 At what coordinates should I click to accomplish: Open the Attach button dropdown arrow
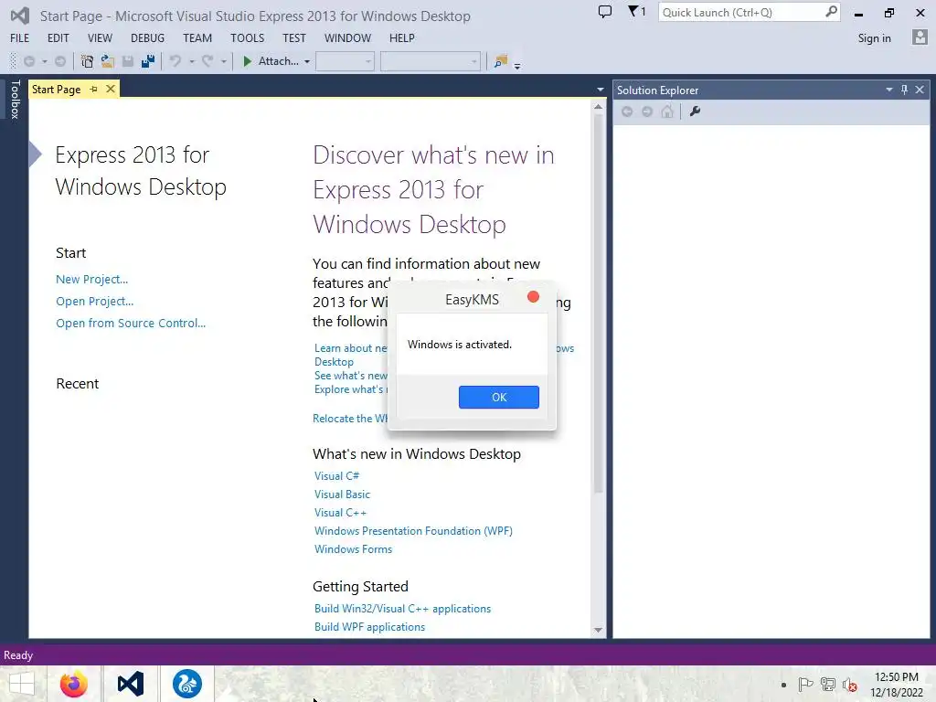click(x=307, y=61)
